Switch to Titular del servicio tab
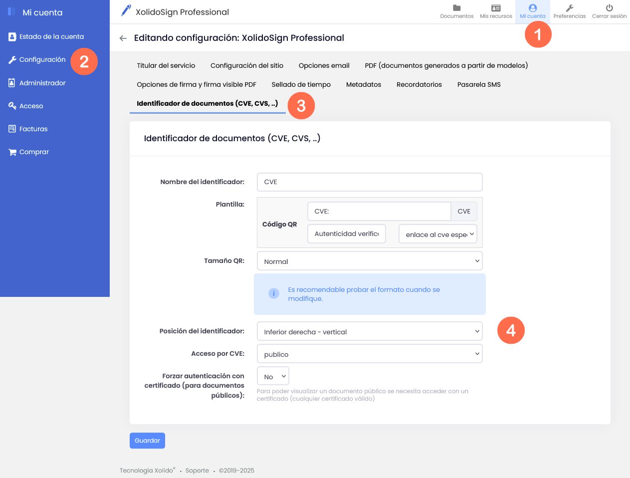 [166, 66]
